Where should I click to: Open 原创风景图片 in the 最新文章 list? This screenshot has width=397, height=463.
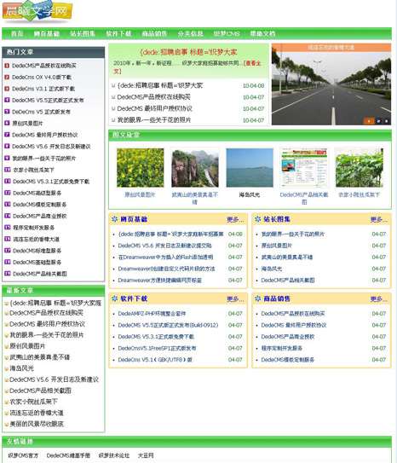click(x=27, y=346)
